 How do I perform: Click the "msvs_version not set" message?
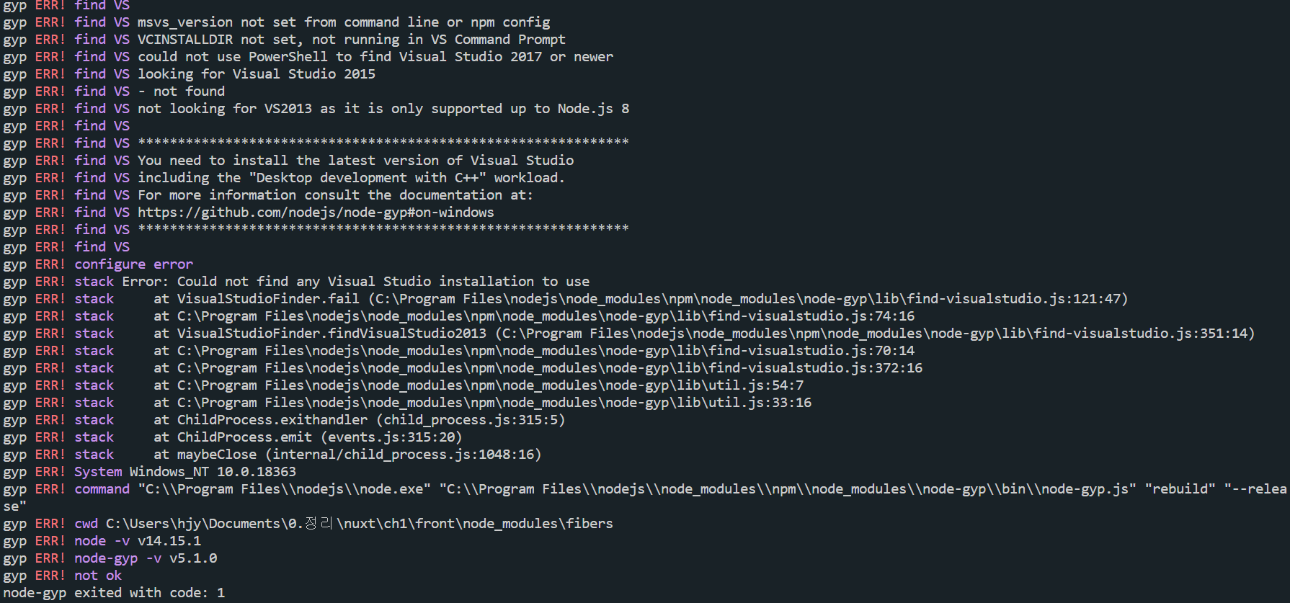(344, 22)
